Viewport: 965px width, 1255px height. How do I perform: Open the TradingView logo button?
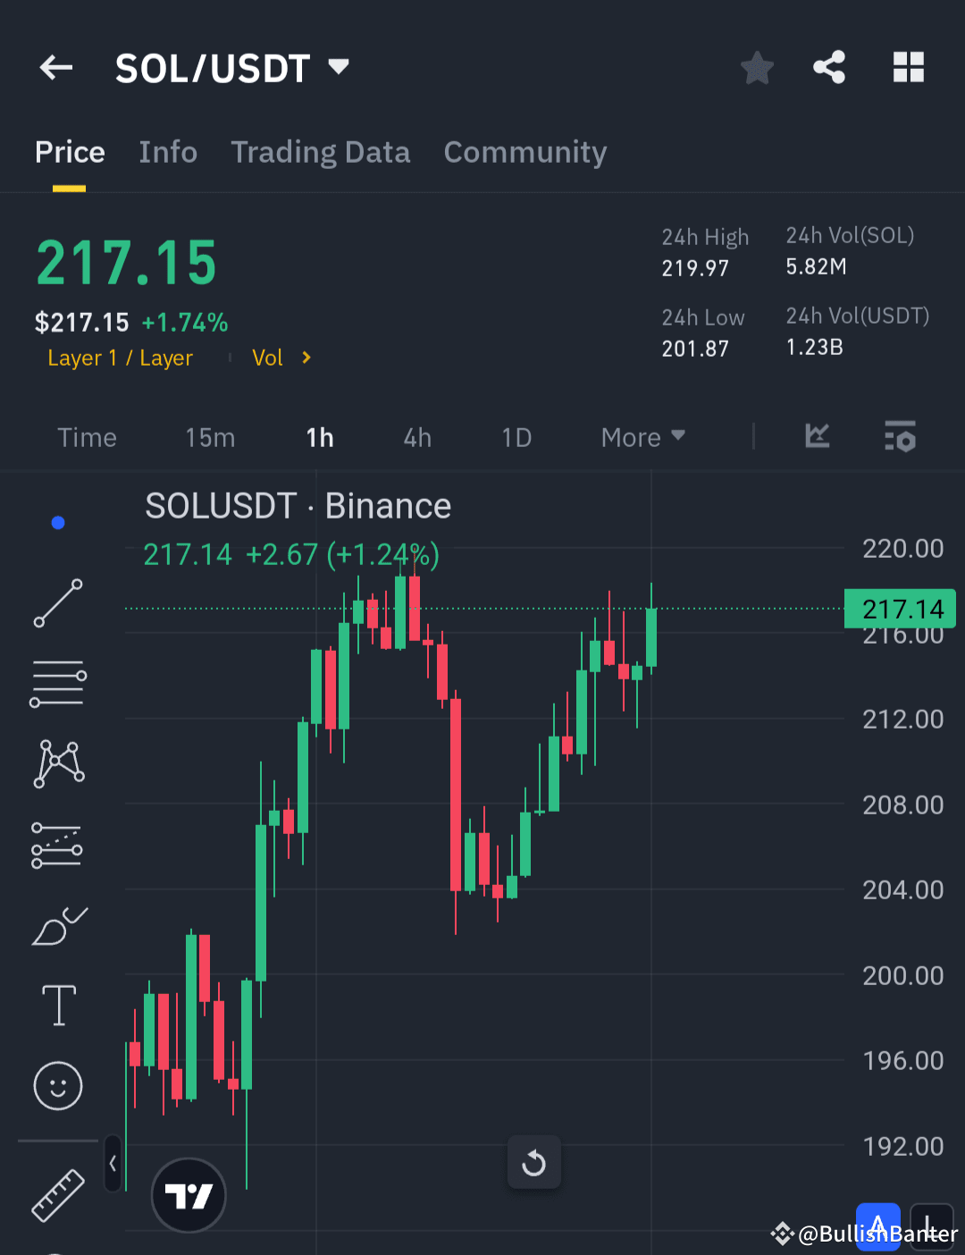coord(188,1195)
